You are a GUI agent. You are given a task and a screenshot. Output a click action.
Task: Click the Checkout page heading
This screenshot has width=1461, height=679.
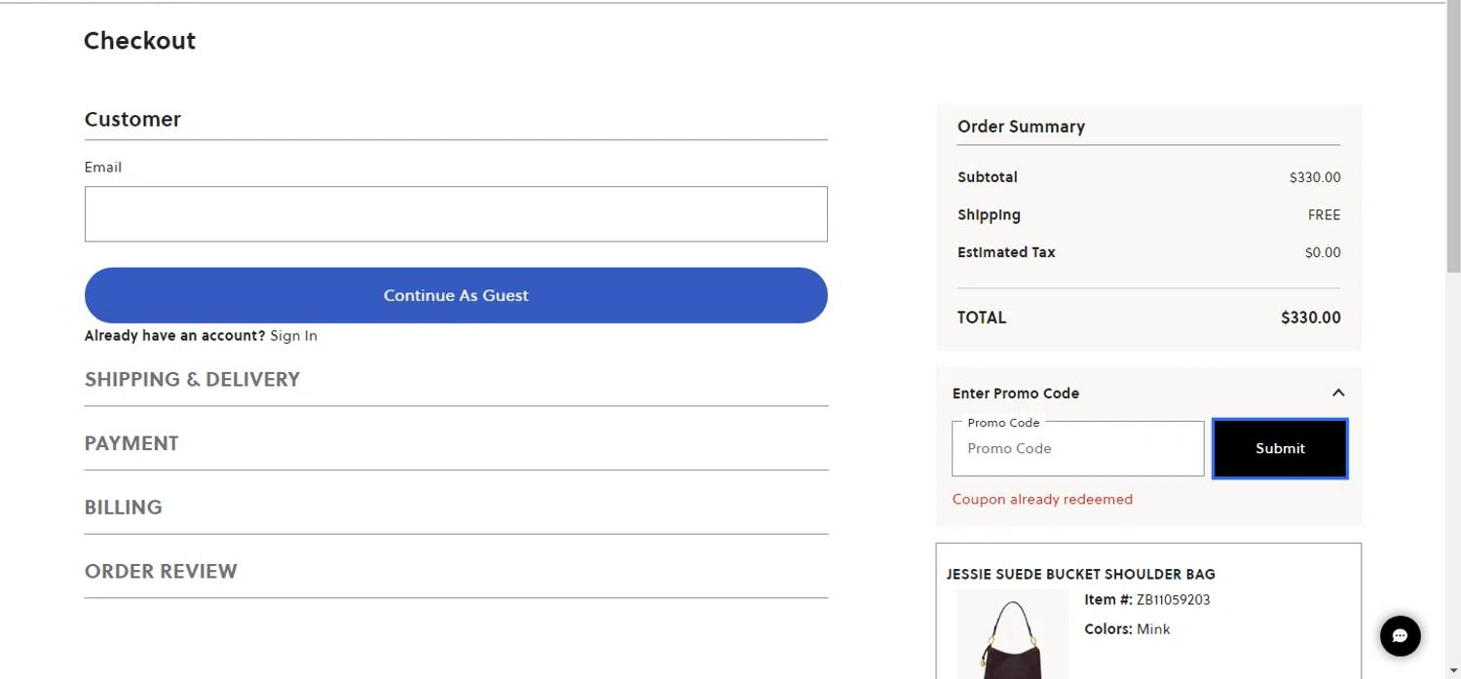[x=139, y=41]
